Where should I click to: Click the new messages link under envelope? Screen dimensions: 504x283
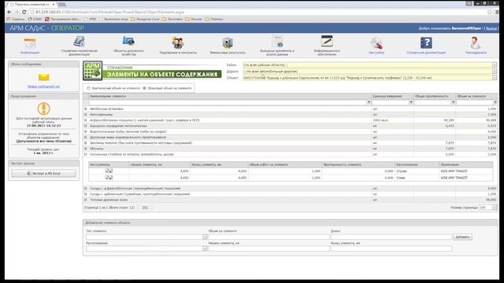click(x=44, y=86)
